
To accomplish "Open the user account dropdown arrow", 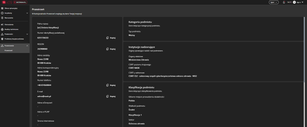I will click(x=303, y=2).
